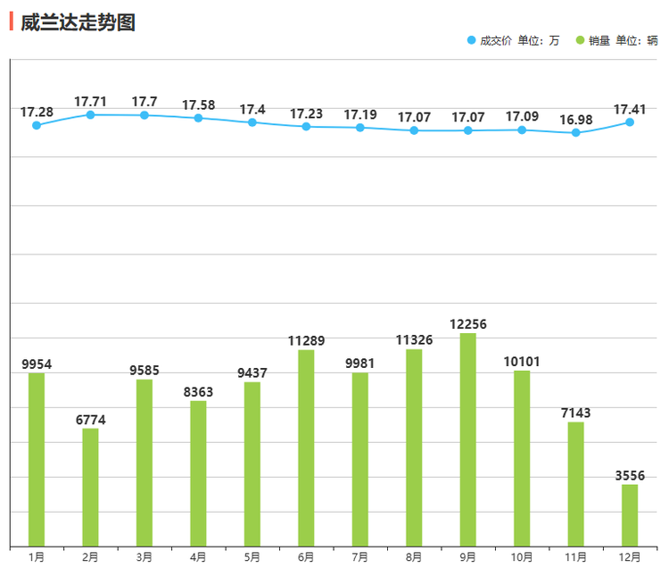Click the 17.58 data point on line
Image resolution: width=669 pixels, height=568 pixels.
coord(198,118)
